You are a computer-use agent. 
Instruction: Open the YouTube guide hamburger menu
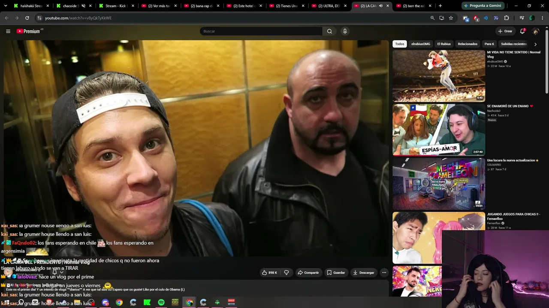tap(8, 31)
